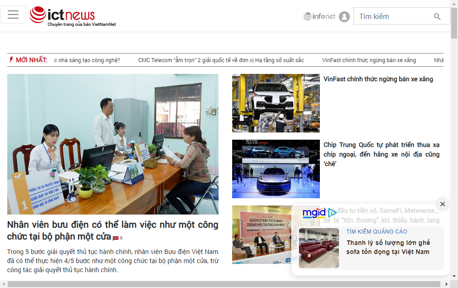Open the user account avatar icon
The height and width of the screenshot is (288, 458).
coord(344,17)
